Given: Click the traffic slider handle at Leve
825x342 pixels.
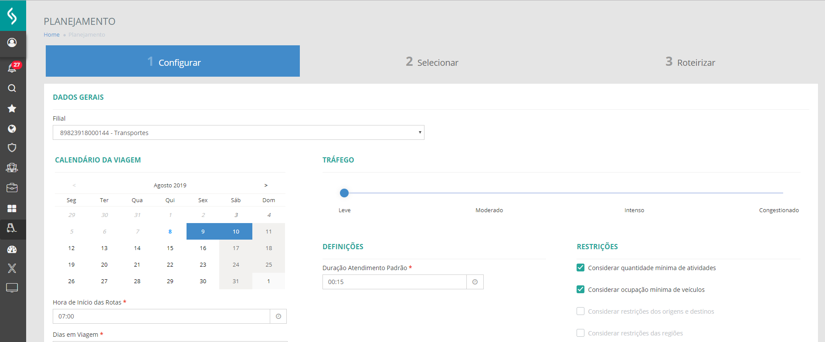Looking at the screenshot, I should pyautogui.click(x=344, y=193).
